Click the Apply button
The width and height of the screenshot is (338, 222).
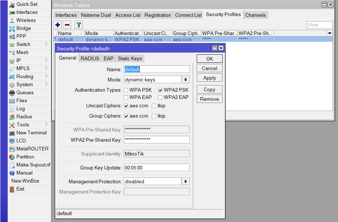click(x=210, y=78)
